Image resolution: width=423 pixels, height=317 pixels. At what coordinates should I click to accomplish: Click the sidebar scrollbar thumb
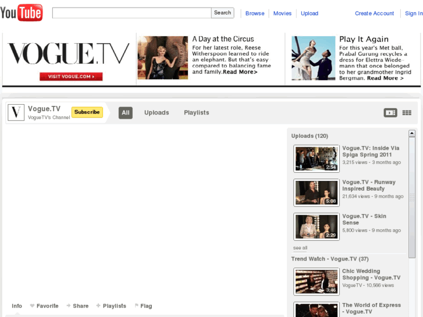point(412,198)
